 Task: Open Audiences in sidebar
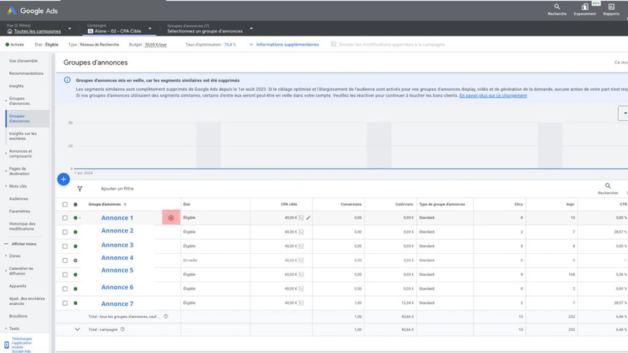pos(18,199)
